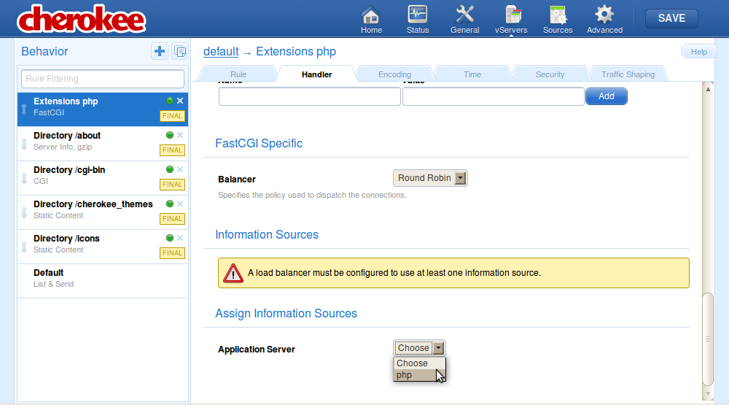Switch to the Time tab
Image resolution: width=729 pixels, height=405 pixels.
[472, 74]
